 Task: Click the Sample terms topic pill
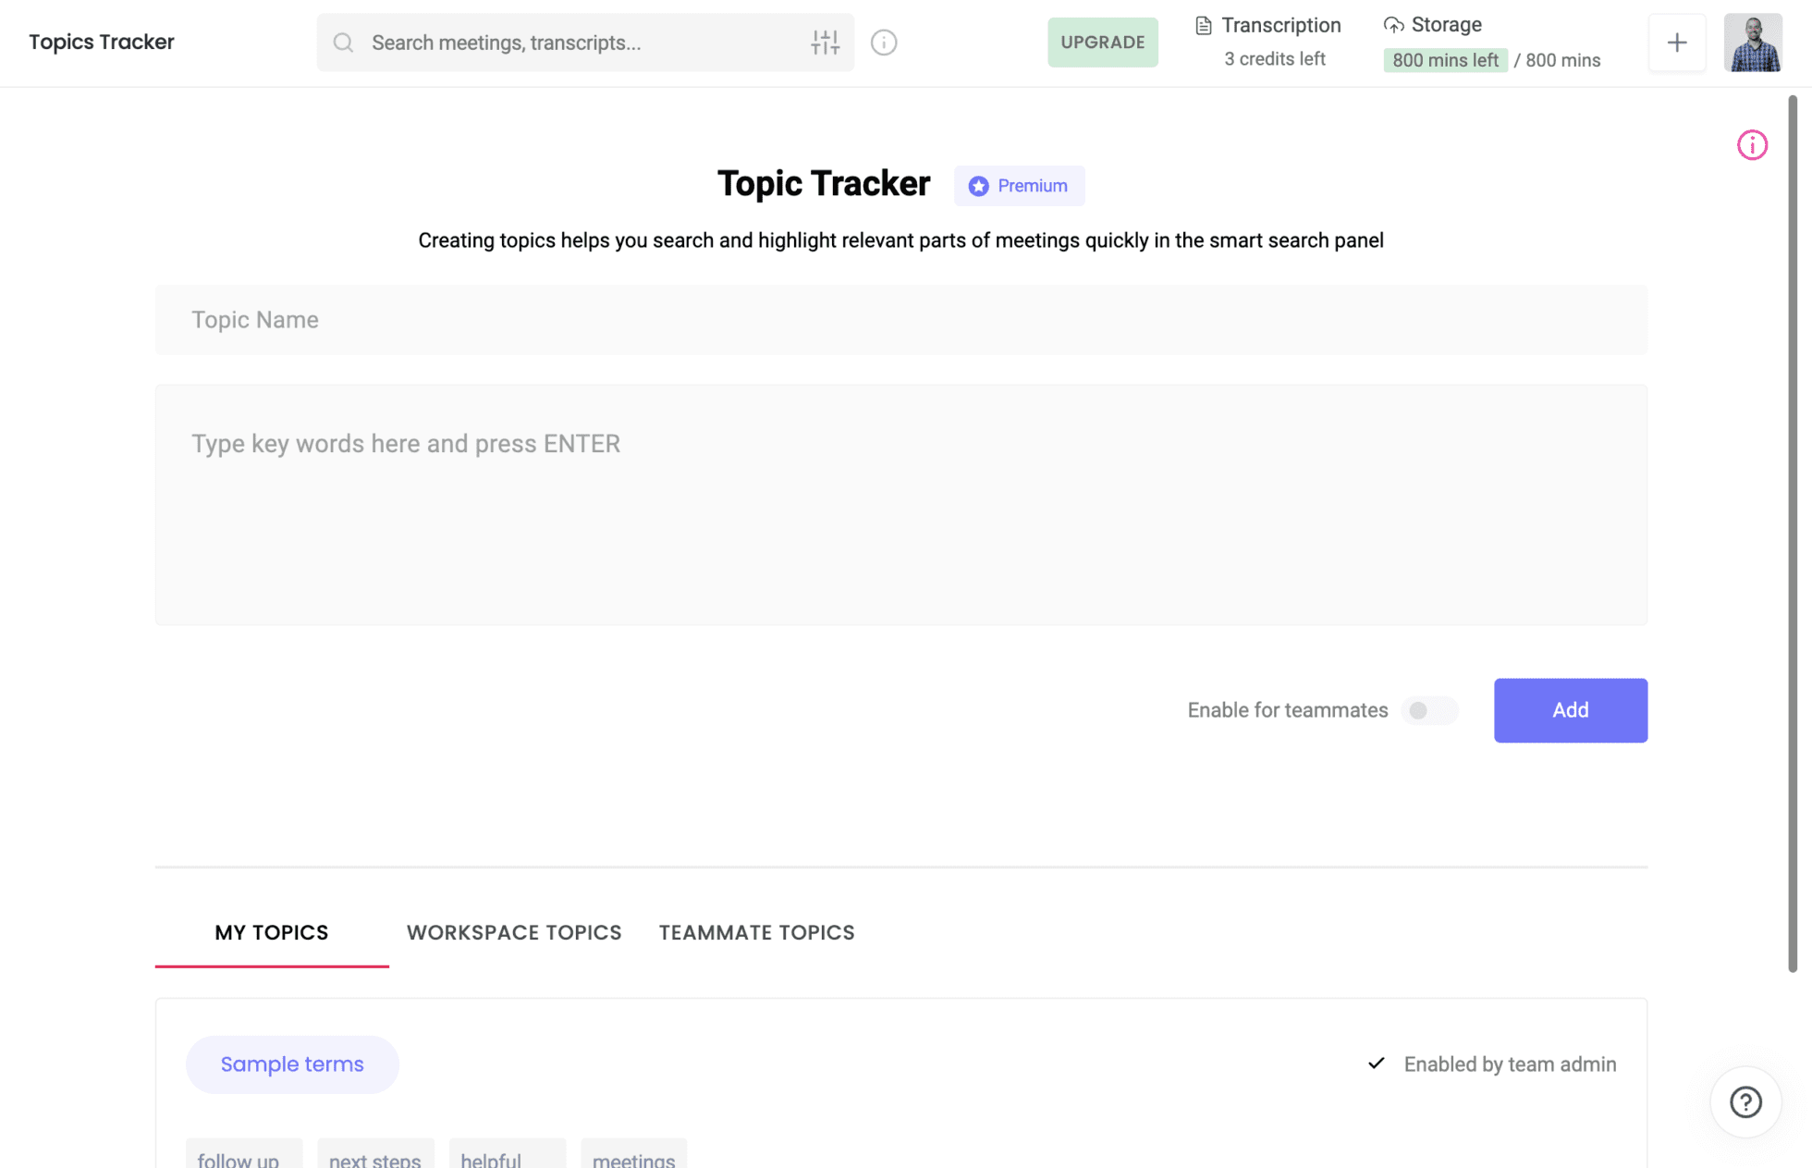(292, 1064)
